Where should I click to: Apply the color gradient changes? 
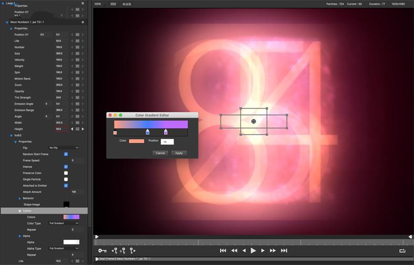[179, 153]
